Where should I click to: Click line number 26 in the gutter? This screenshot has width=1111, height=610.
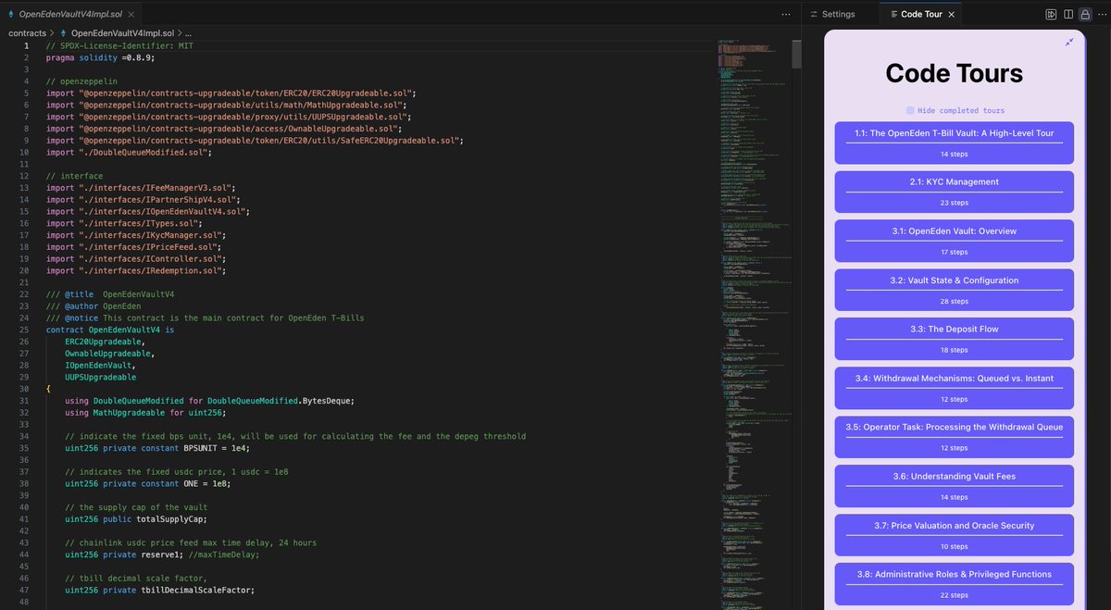26,342
